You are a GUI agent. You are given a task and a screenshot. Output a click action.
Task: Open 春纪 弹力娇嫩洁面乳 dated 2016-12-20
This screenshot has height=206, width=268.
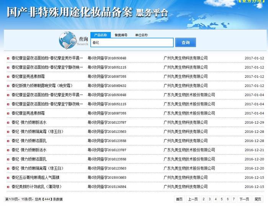point(29,159)
